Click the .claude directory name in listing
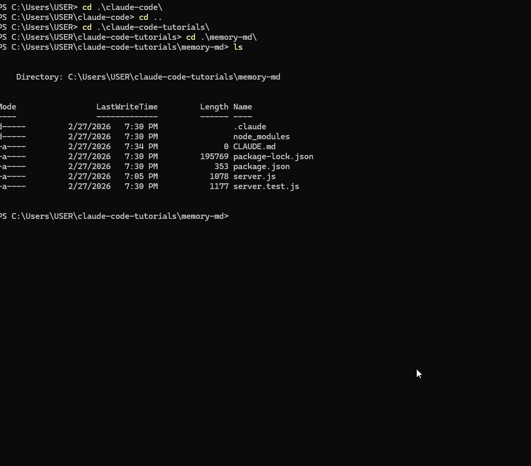Screen dimensions: 531x466 250,127
